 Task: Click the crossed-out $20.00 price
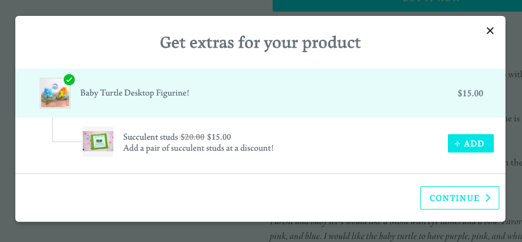point(192,137)
